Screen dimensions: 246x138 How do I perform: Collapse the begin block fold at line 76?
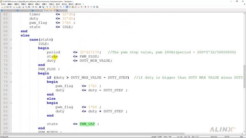(11, 73)
